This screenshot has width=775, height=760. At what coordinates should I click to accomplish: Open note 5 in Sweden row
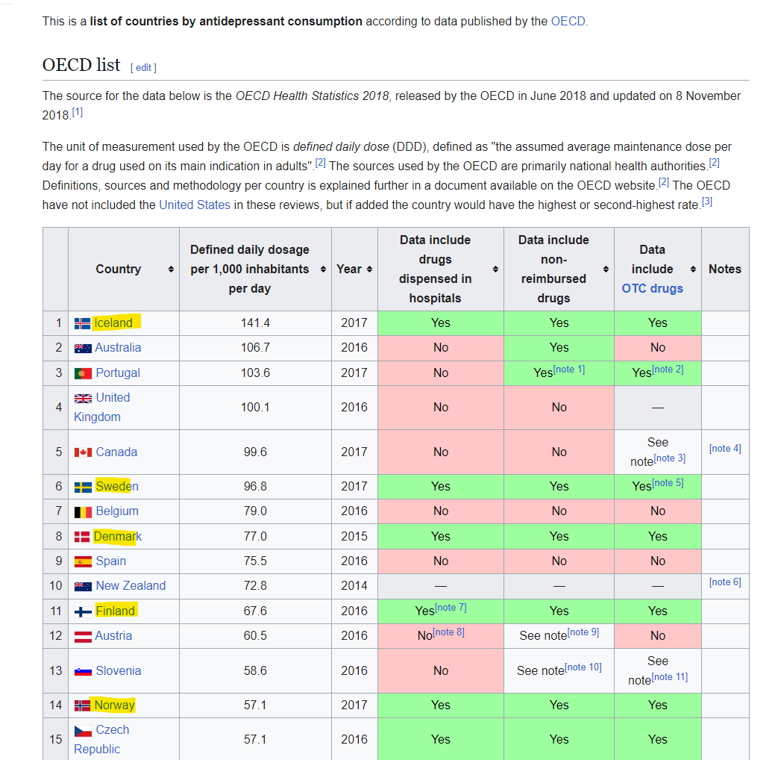668,484
